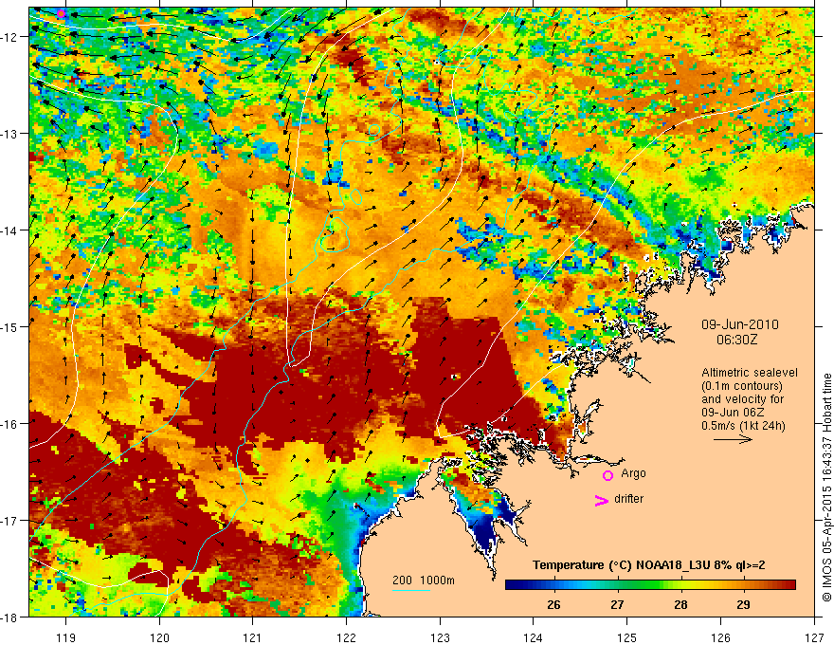Click the '-17' latitude axis label
Screen dimensions: 834x645
pos(10,521)
